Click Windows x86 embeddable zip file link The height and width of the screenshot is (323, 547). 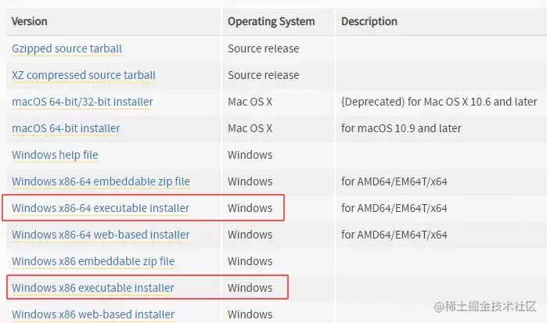[92, 261]
